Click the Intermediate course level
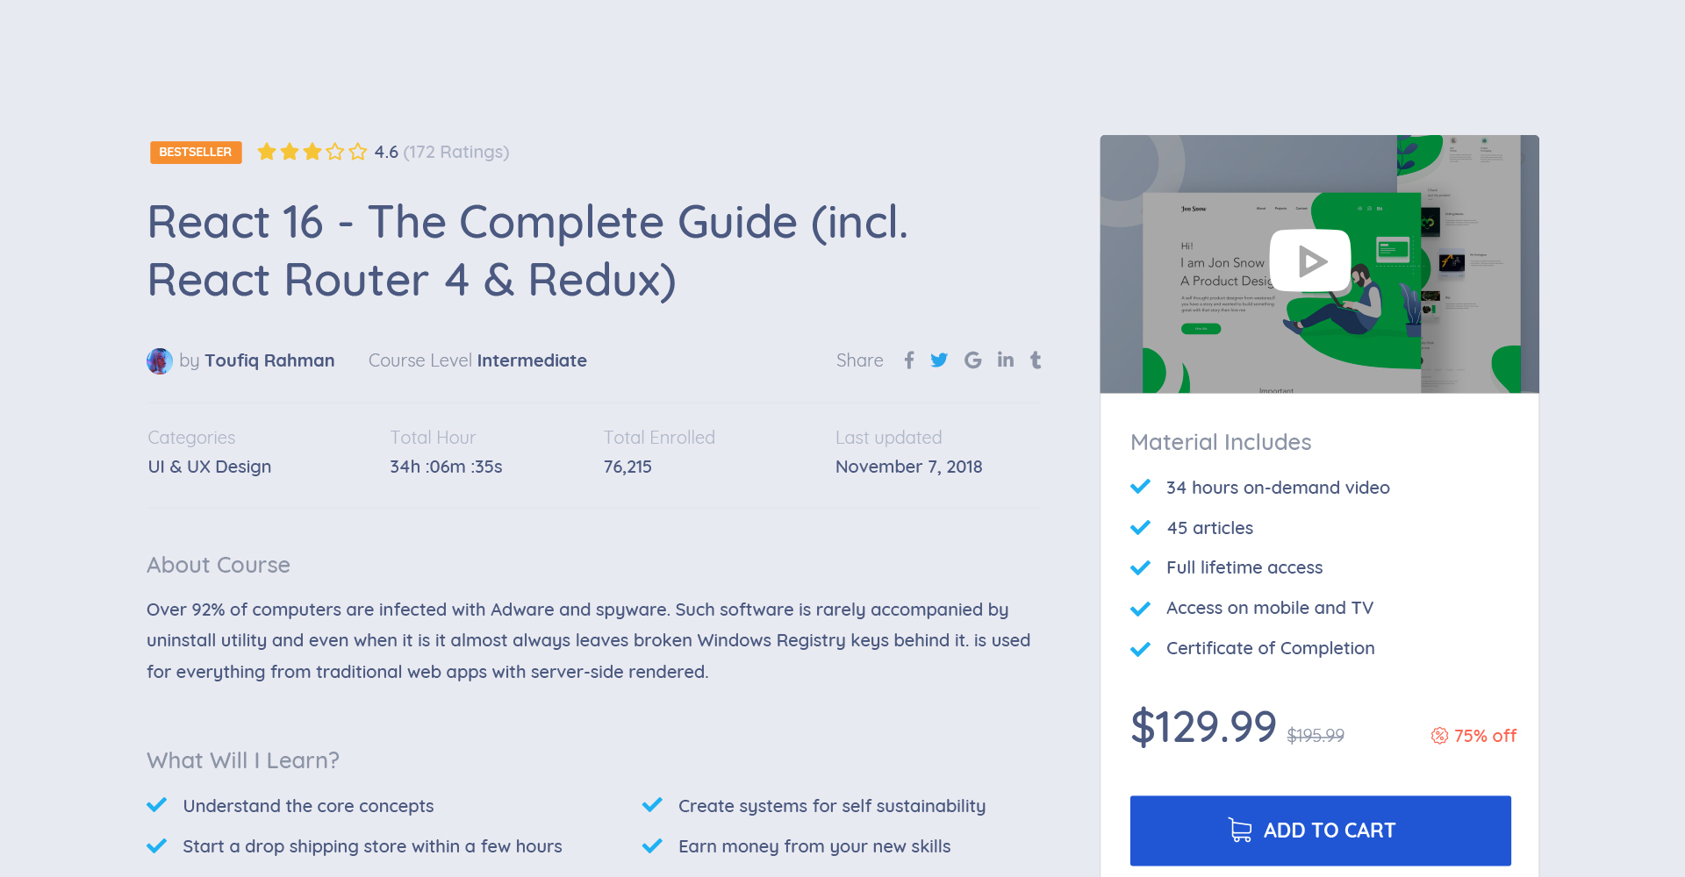 [x=532, y=360]
